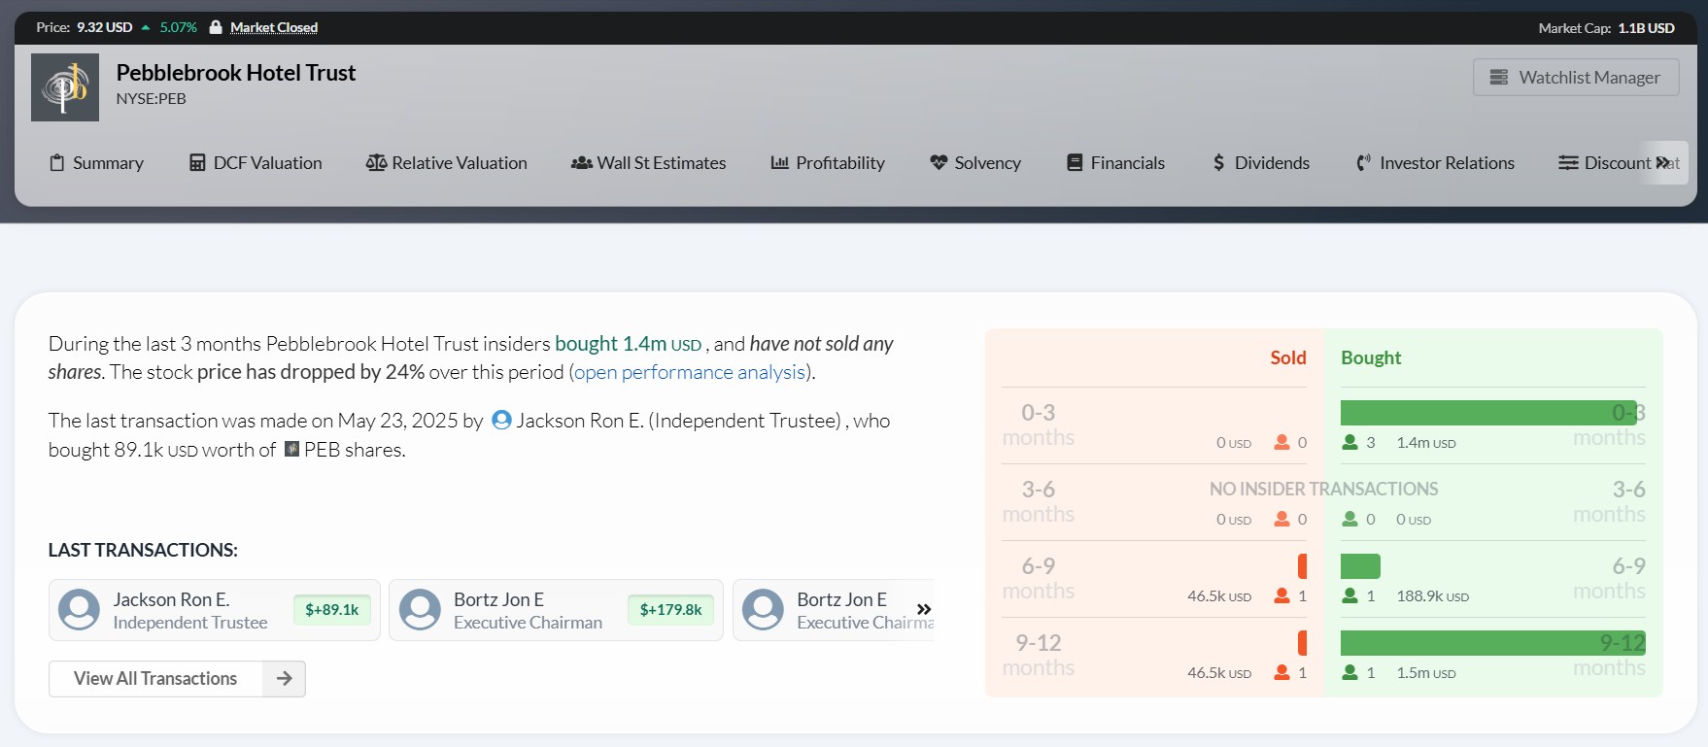The height and width of the screenshot is (747, 1708).
Task: Click the 6-9 months red sold bar
Action: point(1302,566)
